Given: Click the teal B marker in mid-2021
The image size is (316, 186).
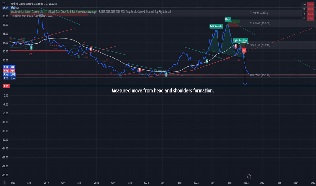Looking at the screenshot, I should pyautogui.click(x=166, y=75).
